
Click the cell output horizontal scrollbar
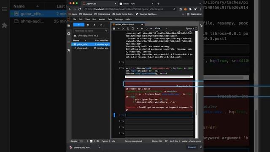(x=157, y=77)
